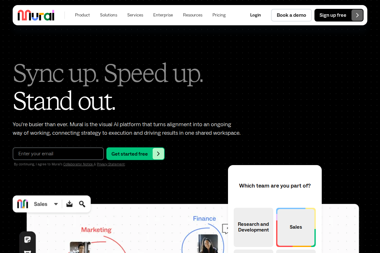
Task: Click the Marketing label on the canvas
Action: point(96,230)
